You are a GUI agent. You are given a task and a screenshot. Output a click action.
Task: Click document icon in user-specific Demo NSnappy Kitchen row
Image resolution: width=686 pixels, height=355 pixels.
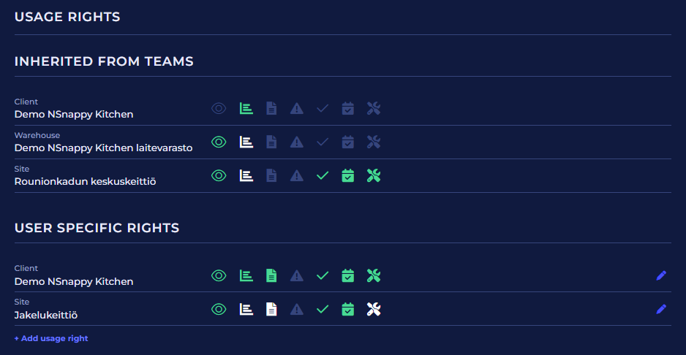click(x=271, y=275)
